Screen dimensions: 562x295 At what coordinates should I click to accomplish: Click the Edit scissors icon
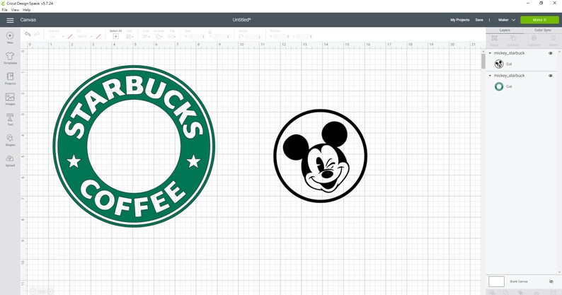point(130,36)
